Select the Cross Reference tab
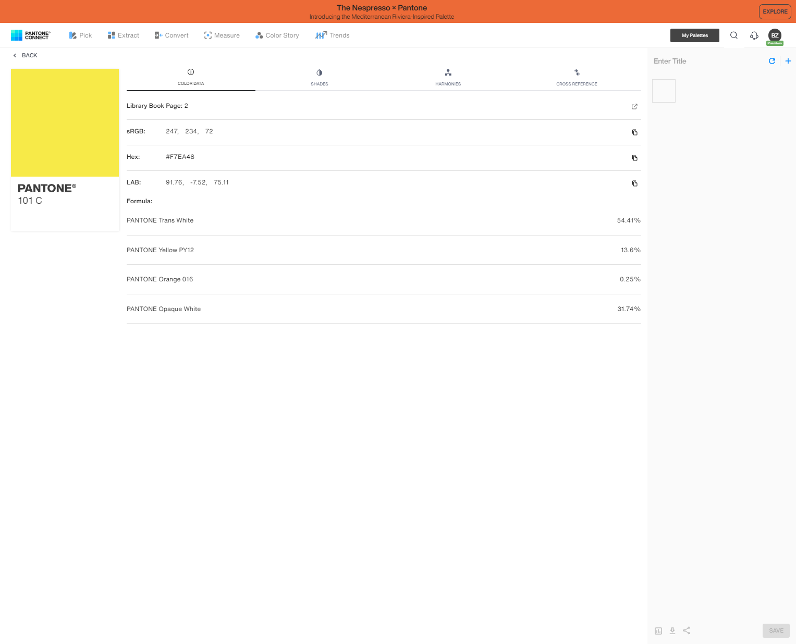 click(577, 78)
